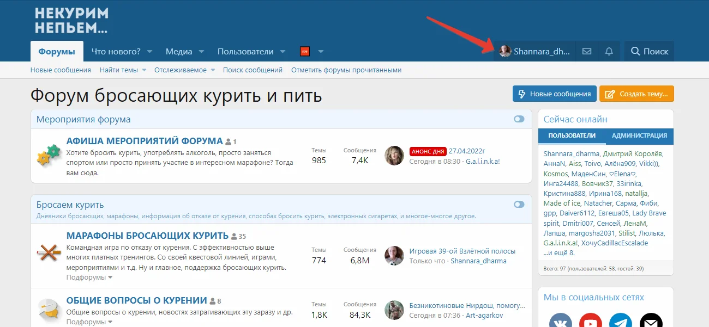Open the 27.04.2022г announcement thread
The width and height of the screenshot is (709, 327).
point(467,151)
